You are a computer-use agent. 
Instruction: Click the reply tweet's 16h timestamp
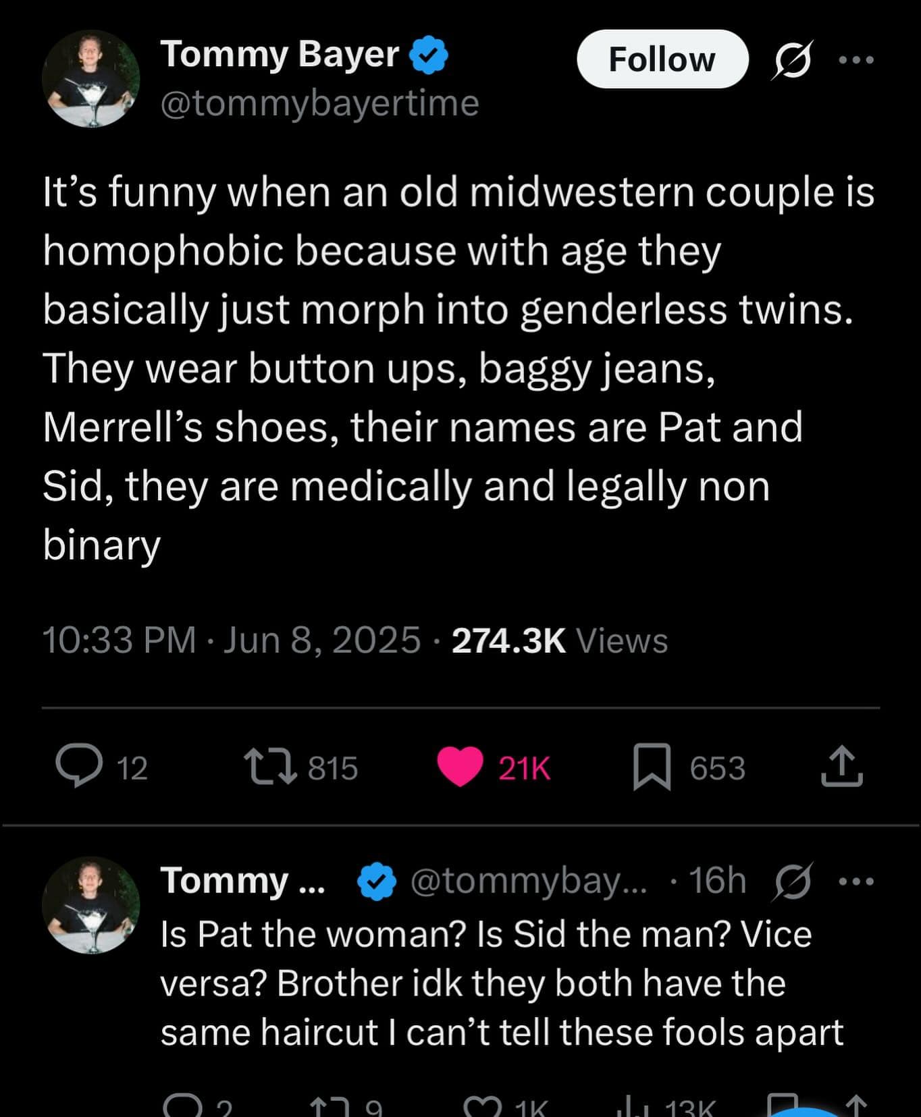point(717,881)
